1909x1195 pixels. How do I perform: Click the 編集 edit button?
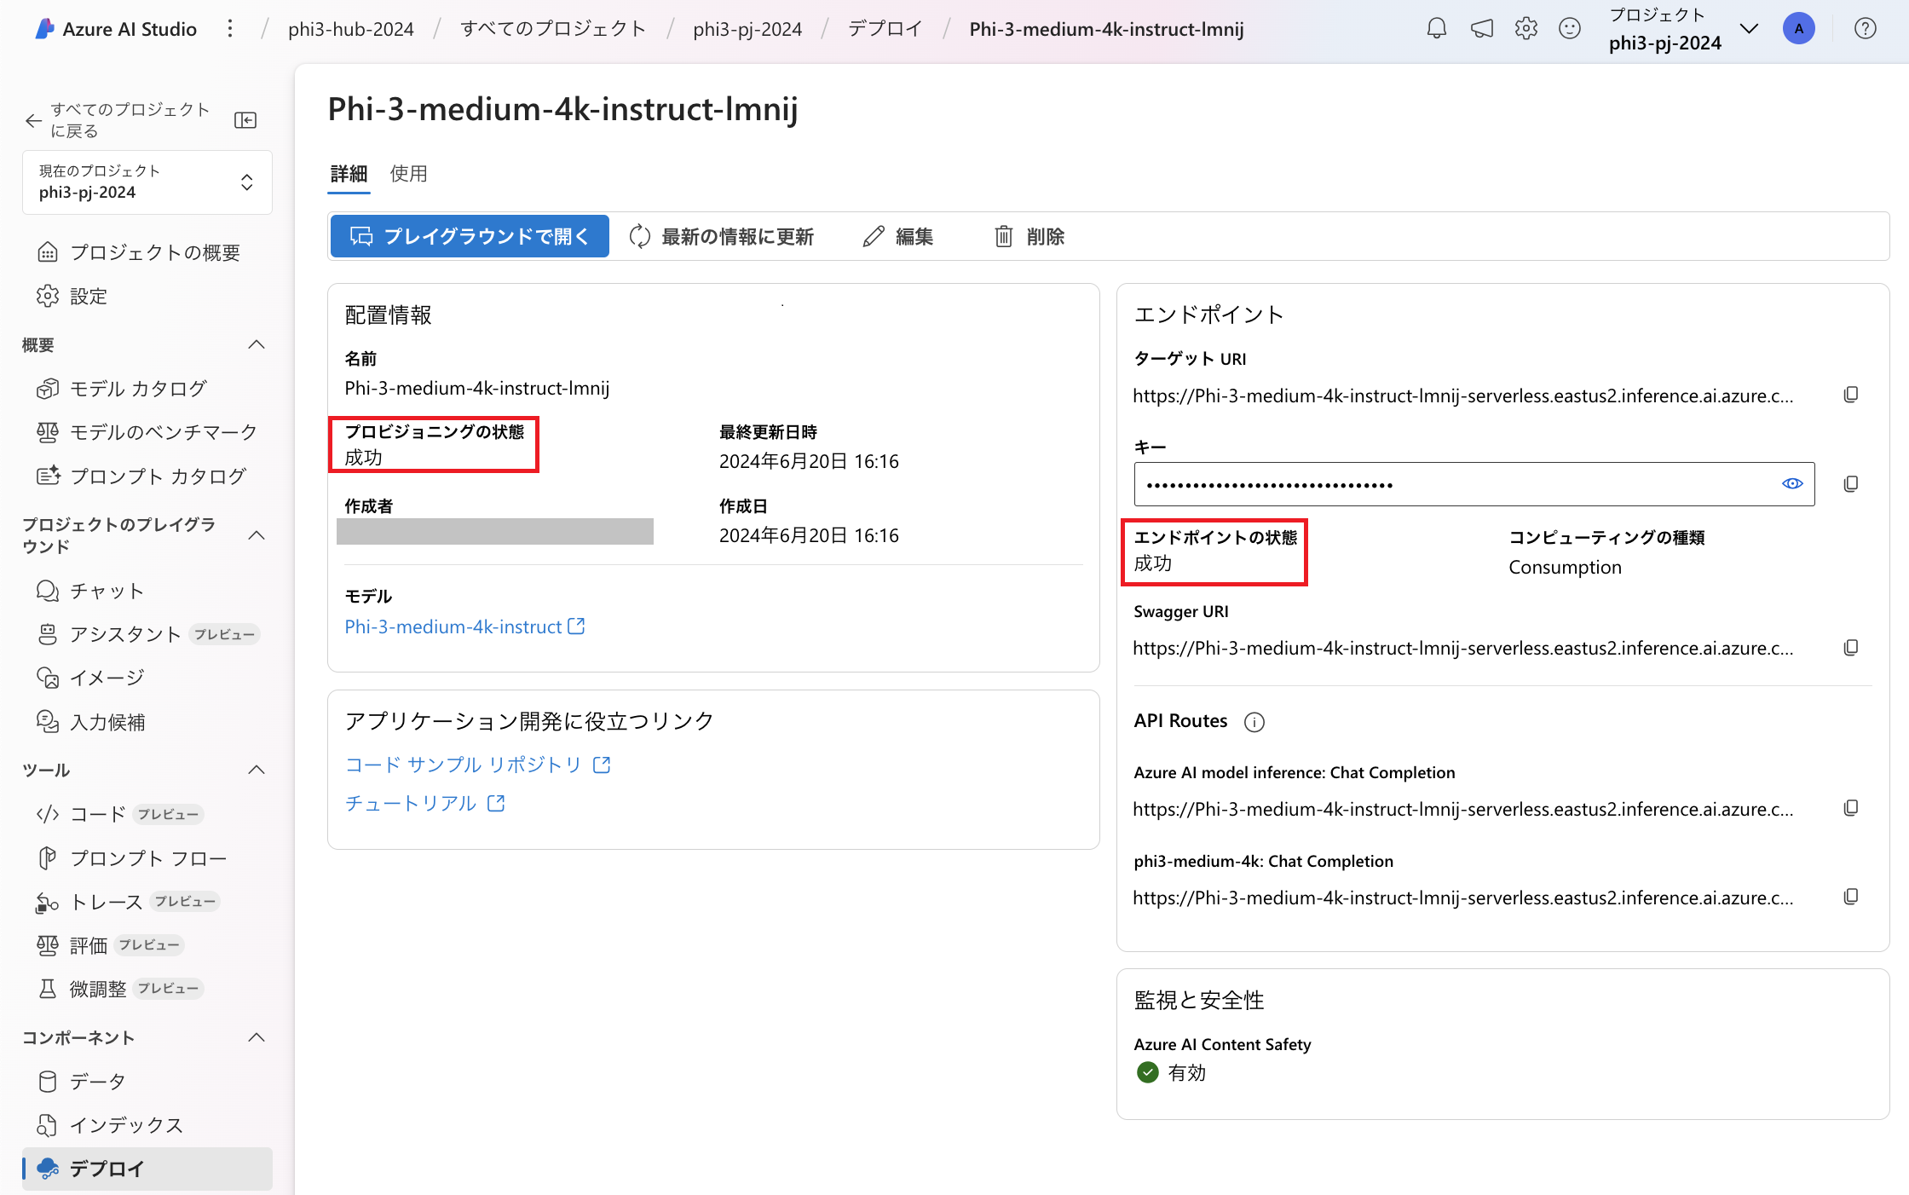(897, 236)
